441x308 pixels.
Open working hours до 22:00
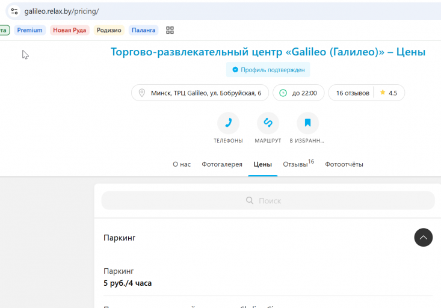tap(298, 93)
